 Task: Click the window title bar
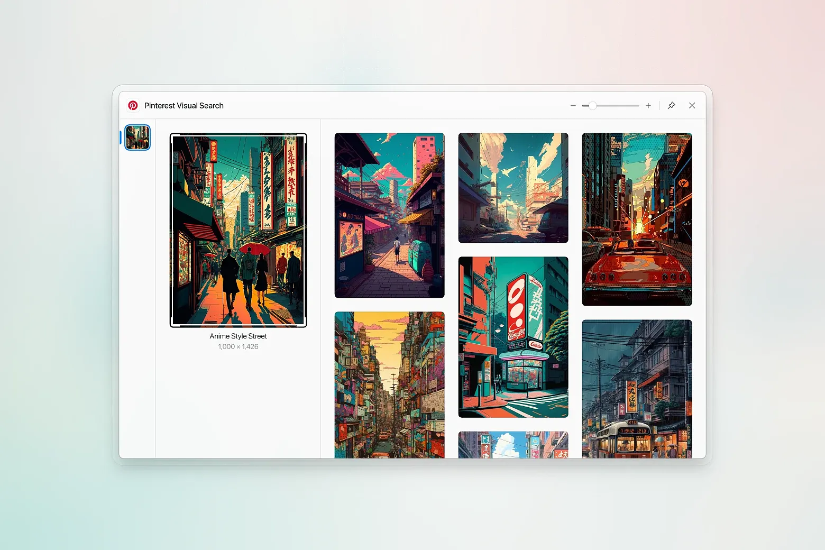coord(370,105)
